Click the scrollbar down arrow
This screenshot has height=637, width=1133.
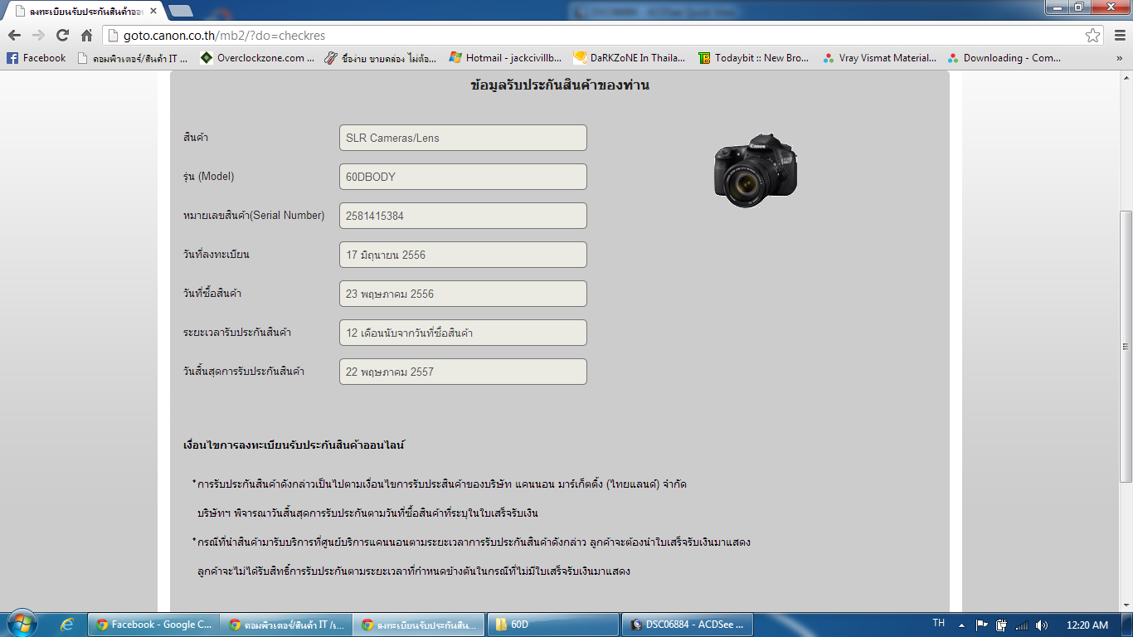click(x=1126, y=606)
